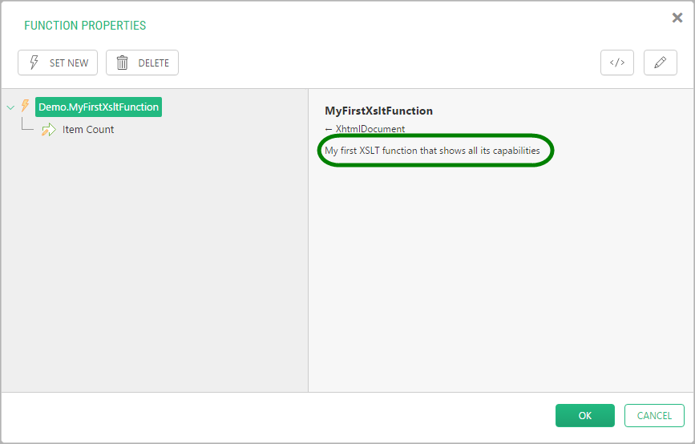Viewport: 695px width, 444px height.
Task: Click the trash can icon on Delete
Action: tap(123, 63)
